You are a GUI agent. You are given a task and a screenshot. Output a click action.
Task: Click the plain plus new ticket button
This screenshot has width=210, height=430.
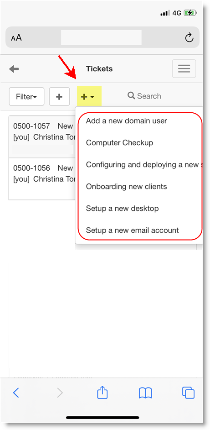tap(59, 96)
